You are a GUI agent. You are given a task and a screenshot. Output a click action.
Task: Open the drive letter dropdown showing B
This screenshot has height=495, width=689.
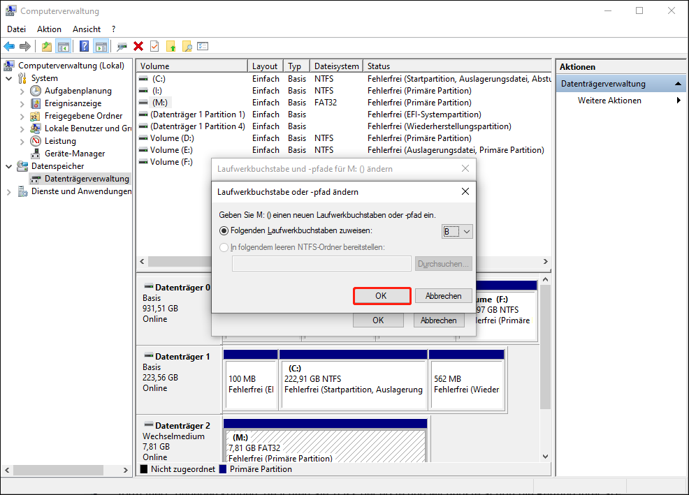click(x=458, y=231)
